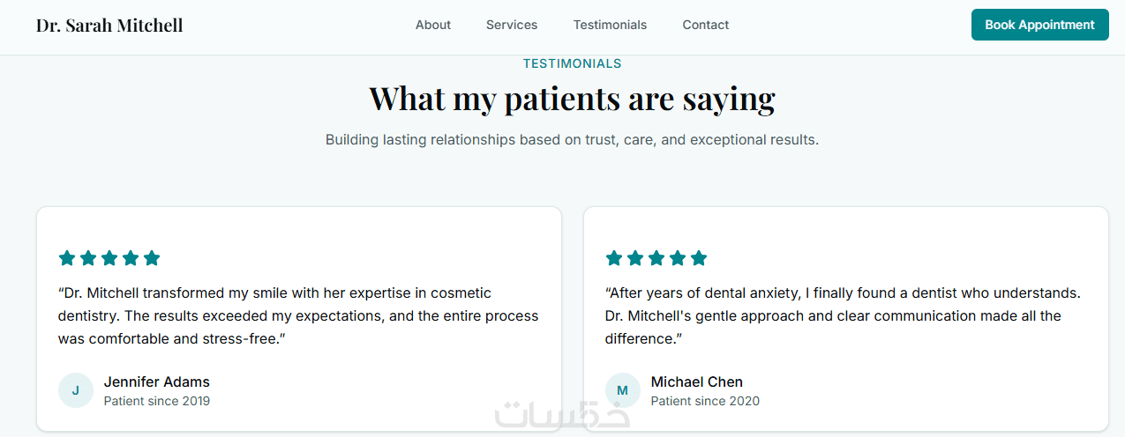
Task: Open the About navigation link
Action: 433,25
